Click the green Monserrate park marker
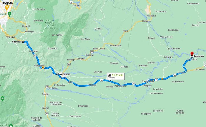Viewport: 206px width, 127px height. 9,14
